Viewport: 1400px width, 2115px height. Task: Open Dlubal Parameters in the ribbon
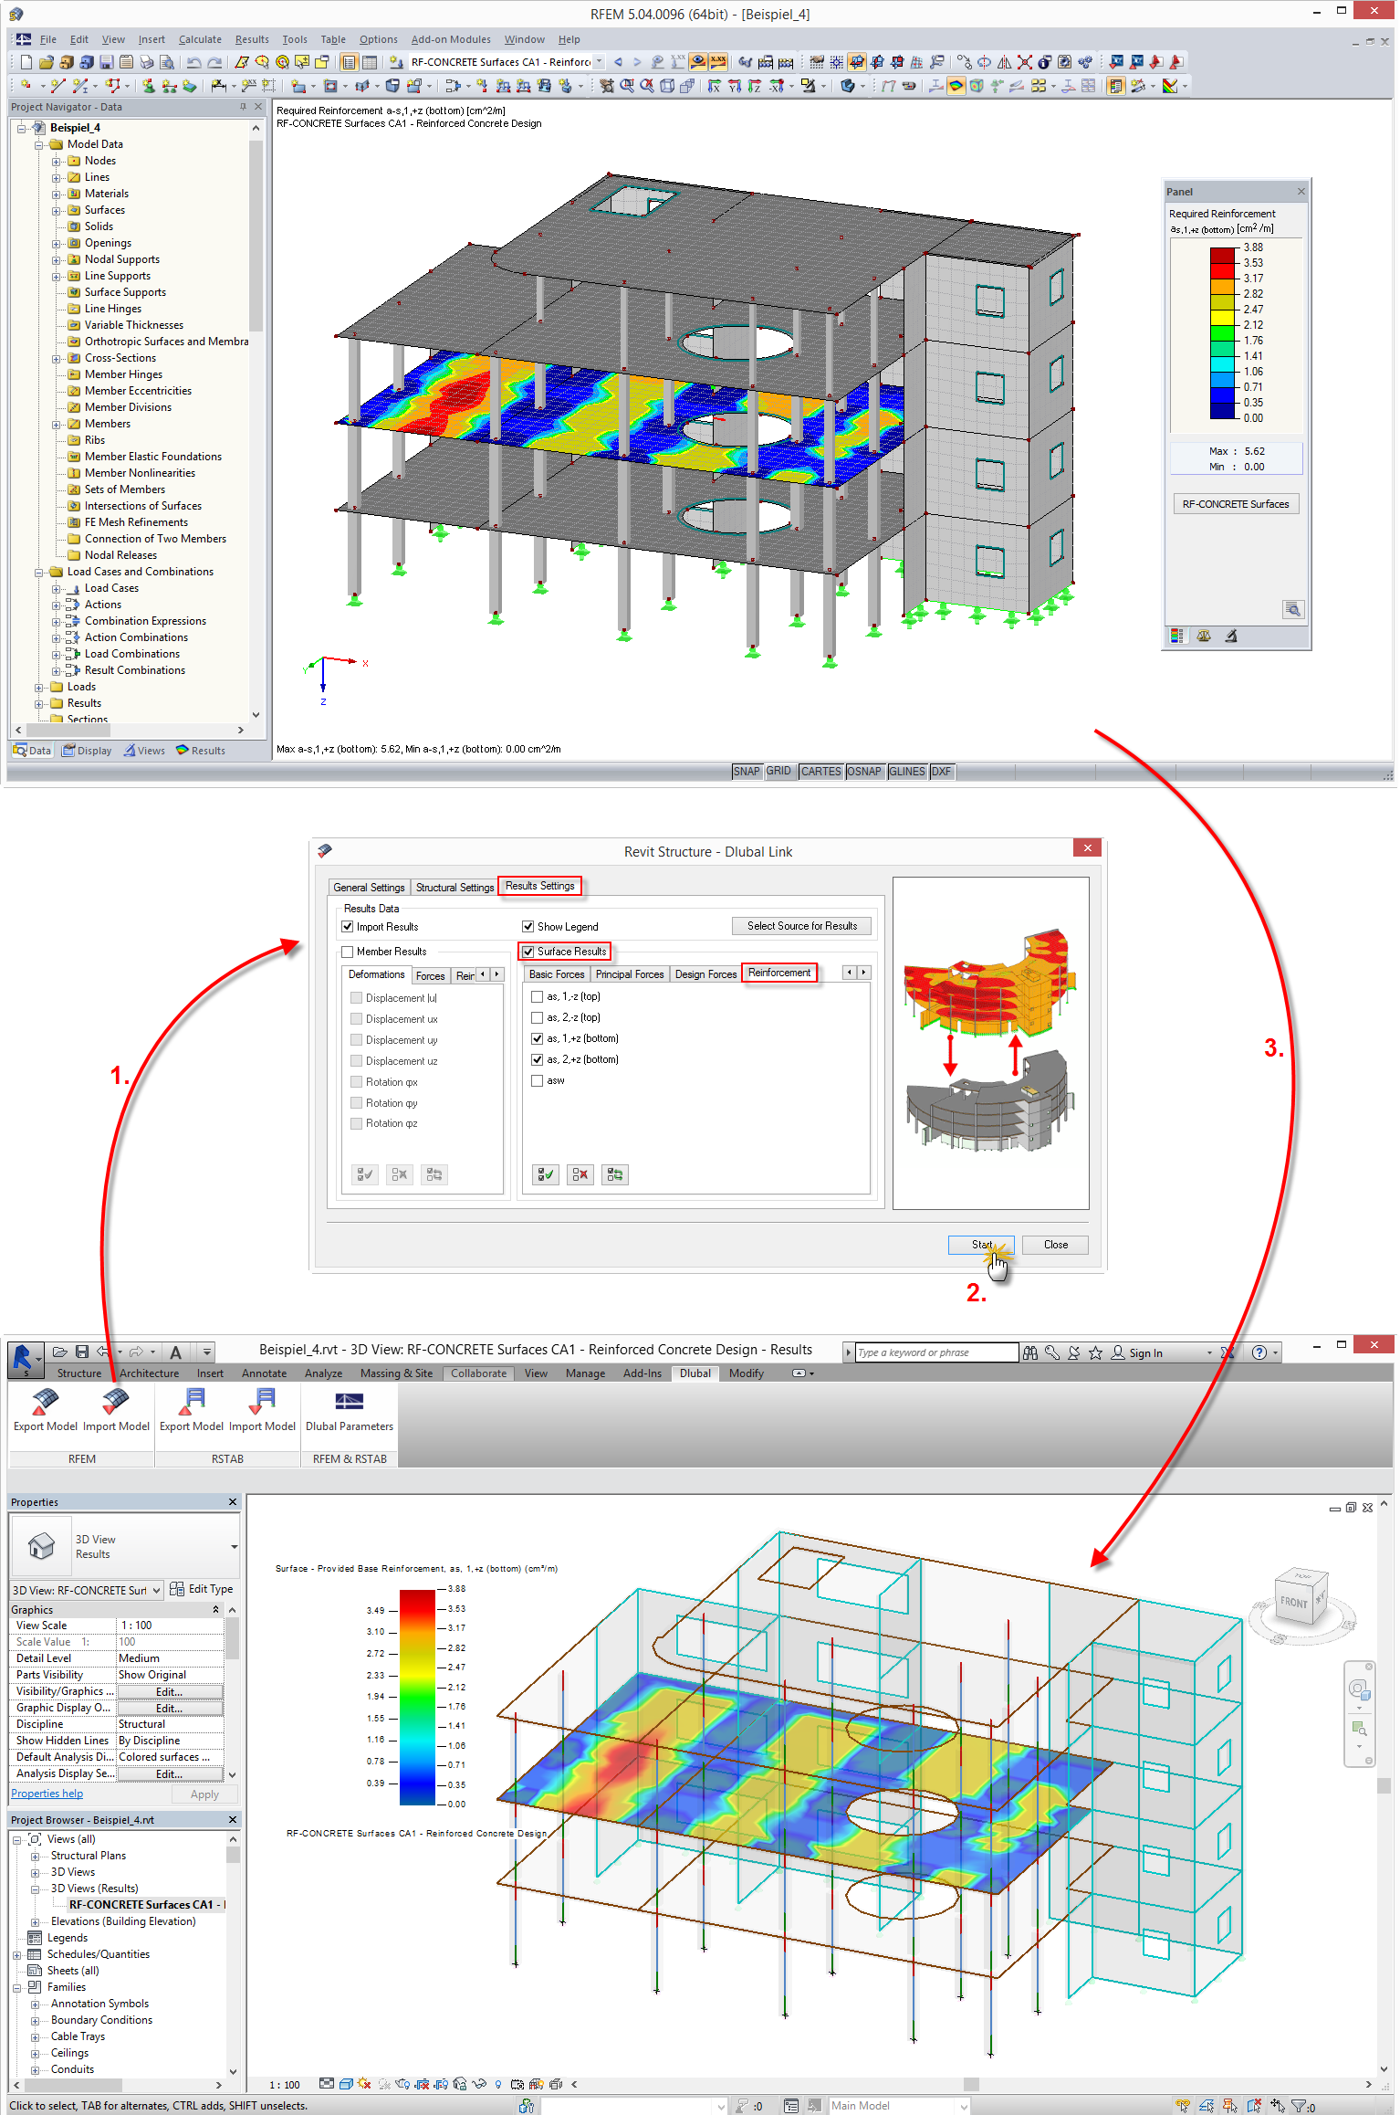pyautogui.click(x=350, y=1409)
